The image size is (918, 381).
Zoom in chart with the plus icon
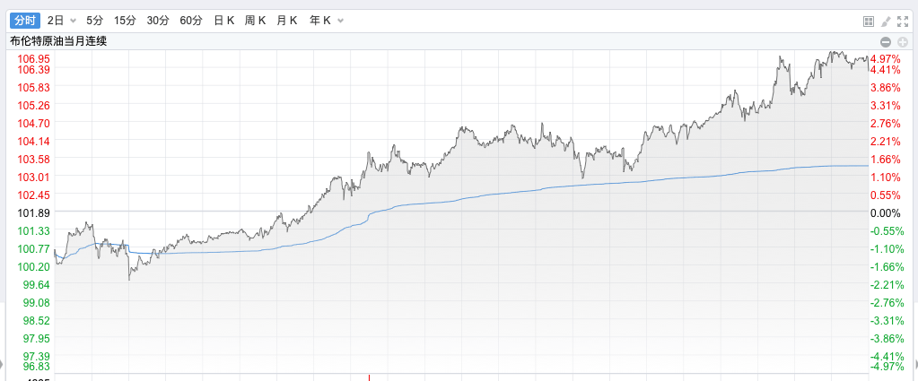click(900, 42)
